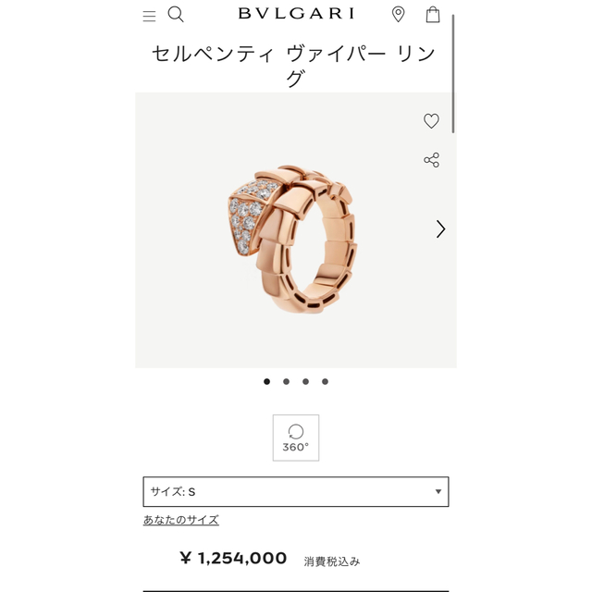The width and height of the screenshot is (592, 592).
Task: Select the fourth carousel dot
Action: 325,381
